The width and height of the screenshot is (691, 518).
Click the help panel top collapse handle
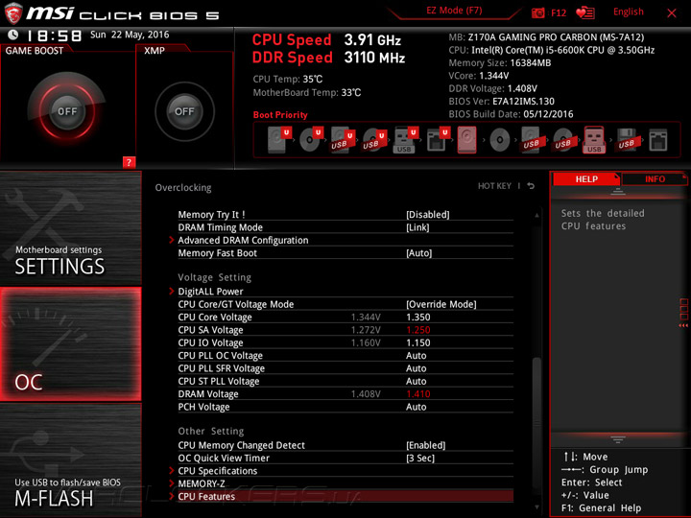point(618,192)
